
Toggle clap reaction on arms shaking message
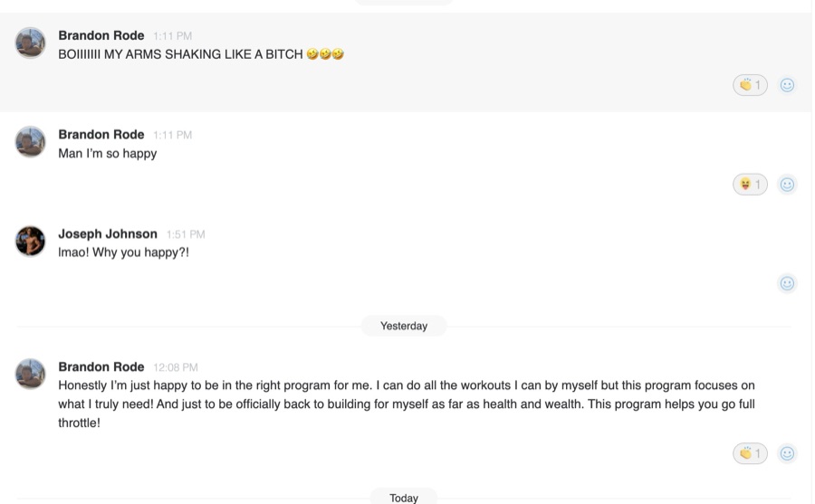(x=750, y=85)
